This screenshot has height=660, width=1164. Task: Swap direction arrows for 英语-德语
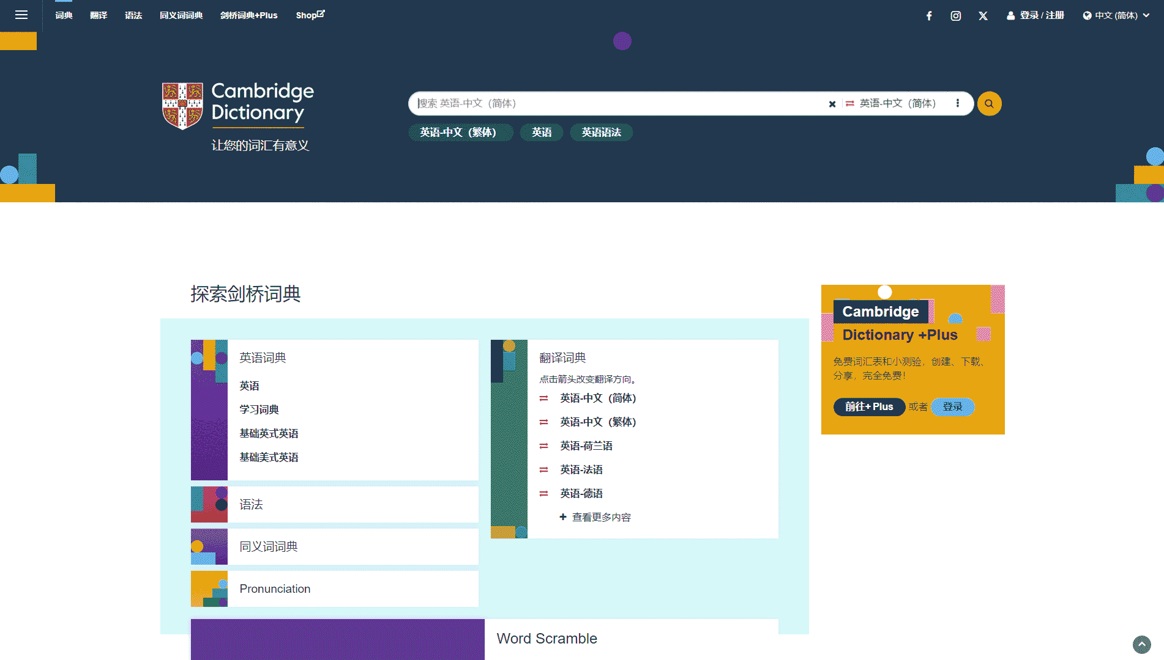(543, 494)
